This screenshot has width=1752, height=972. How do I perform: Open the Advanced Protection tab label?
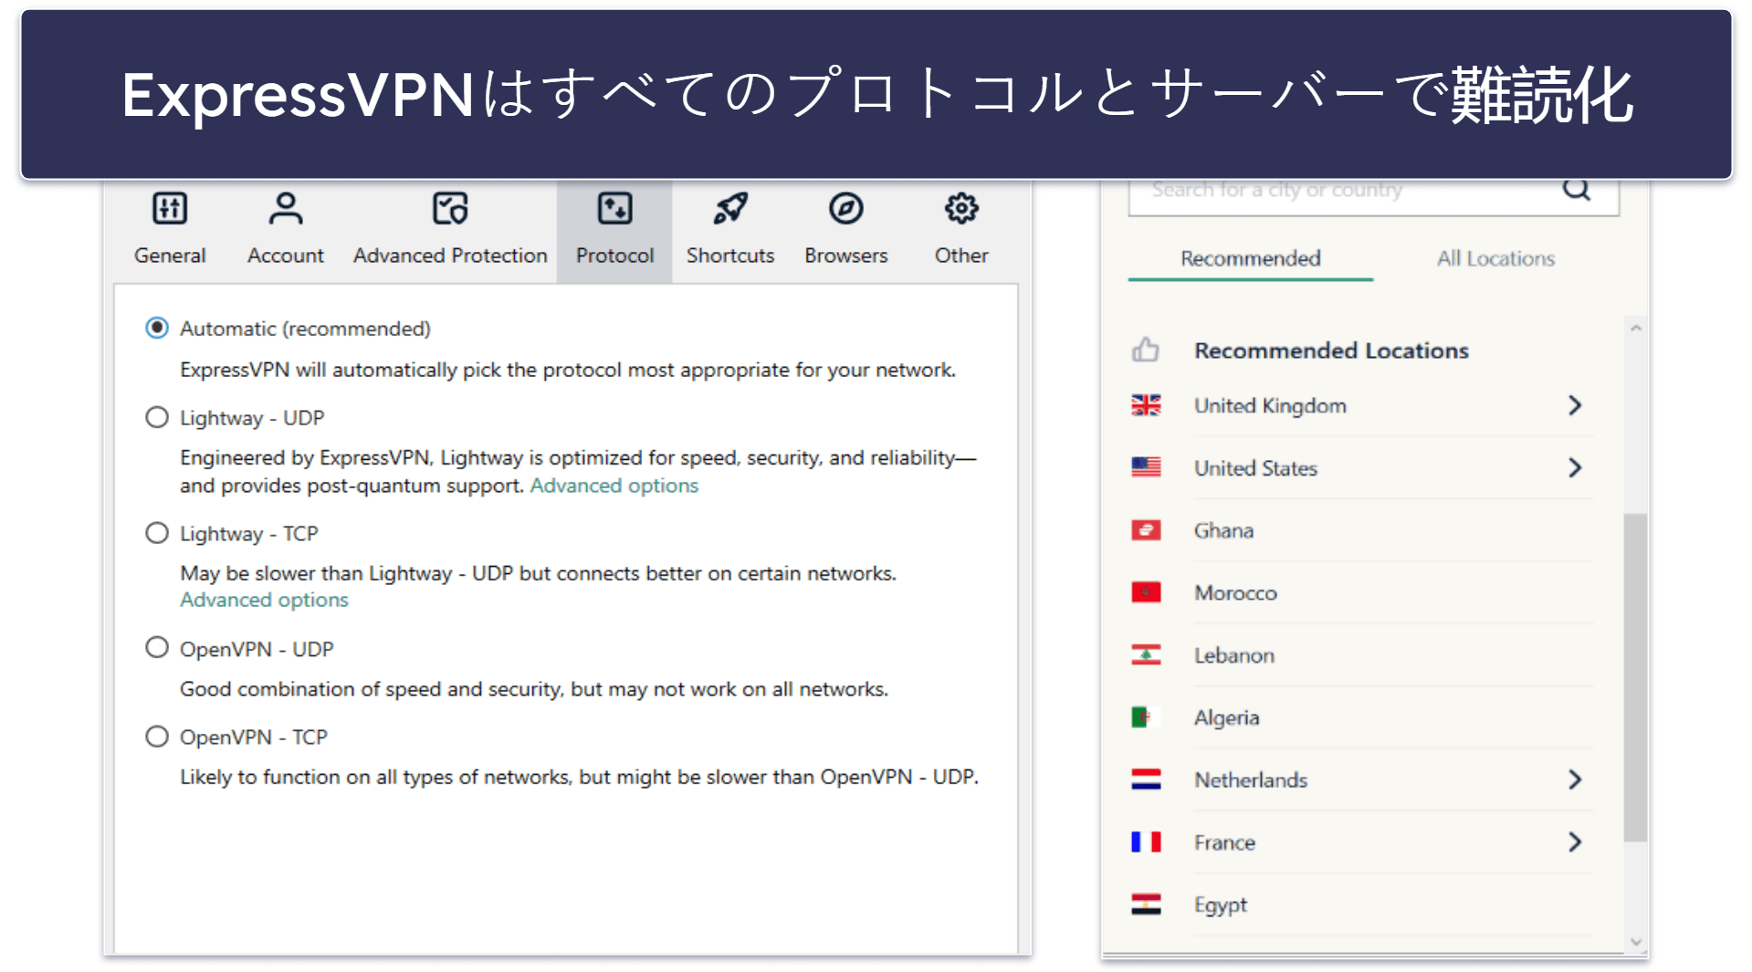coord(450,256)
